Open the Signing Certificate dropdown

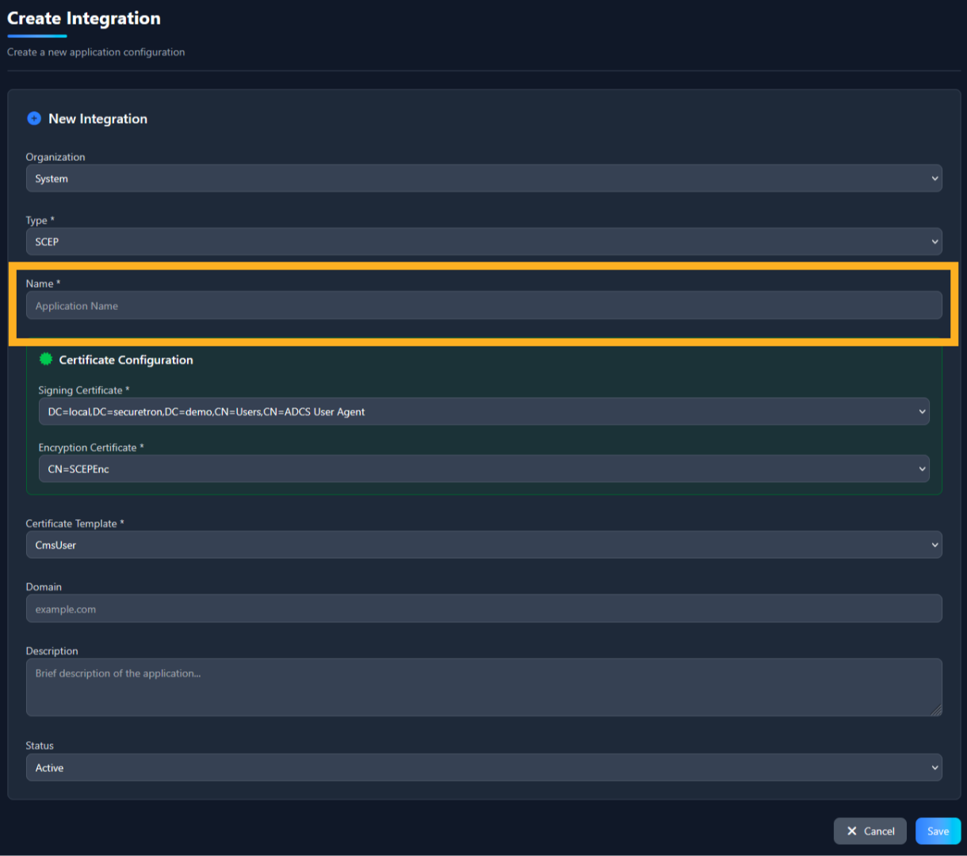[x=483, y=411]
